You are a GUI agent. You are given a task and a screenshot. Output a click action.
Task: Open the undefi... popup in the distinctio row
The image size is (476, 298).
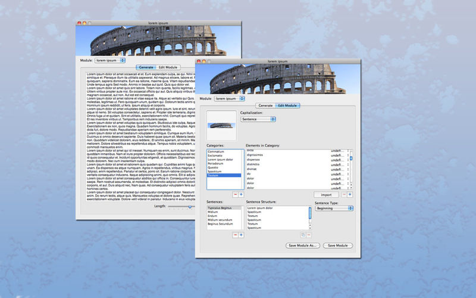coord(340,164)
